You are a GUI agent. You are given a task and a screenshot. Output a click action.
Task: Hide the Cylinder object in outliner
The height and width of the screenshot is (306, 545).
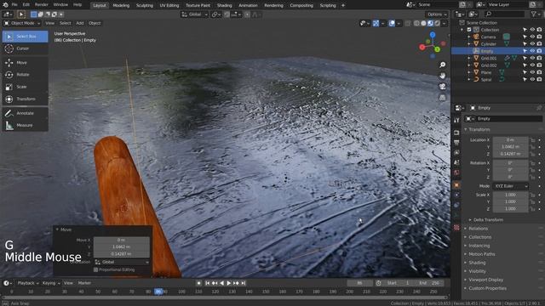point(532,44)
